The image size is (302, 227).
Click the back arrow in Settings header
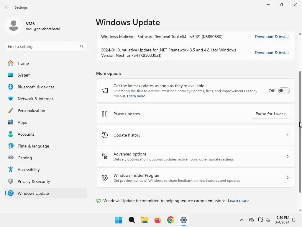pyautogui.click(x=7, y=7)
